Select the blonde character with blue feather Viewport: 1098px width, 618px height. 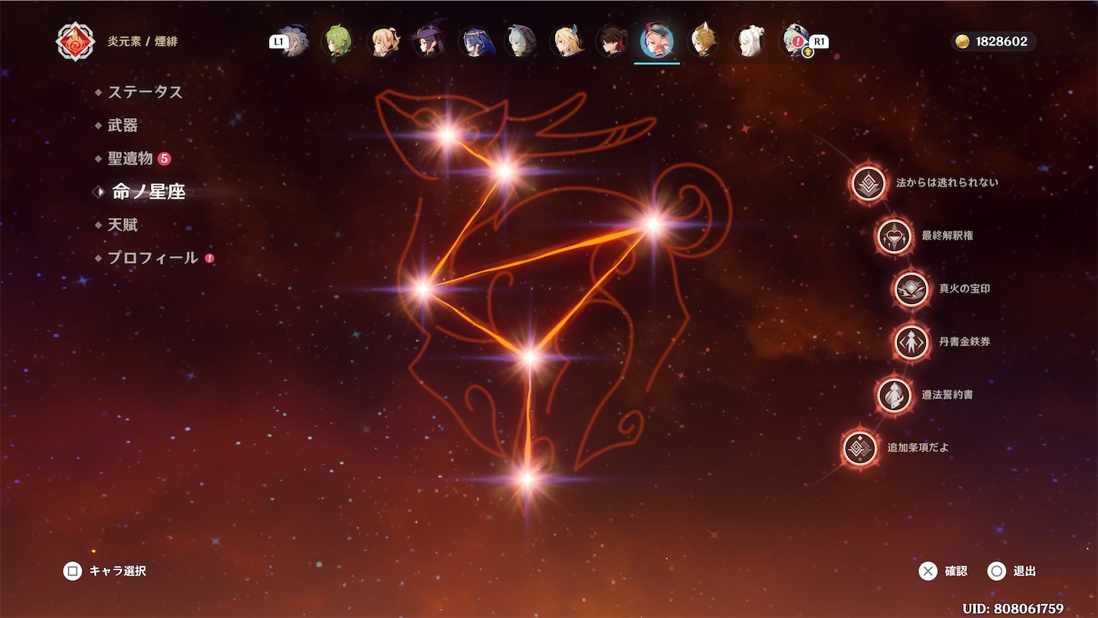coord(566,41)
